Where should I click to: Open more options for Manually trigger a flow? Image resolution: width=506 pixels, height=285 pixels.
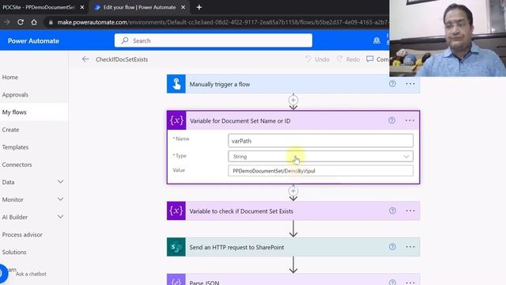[x=410, y=84]
